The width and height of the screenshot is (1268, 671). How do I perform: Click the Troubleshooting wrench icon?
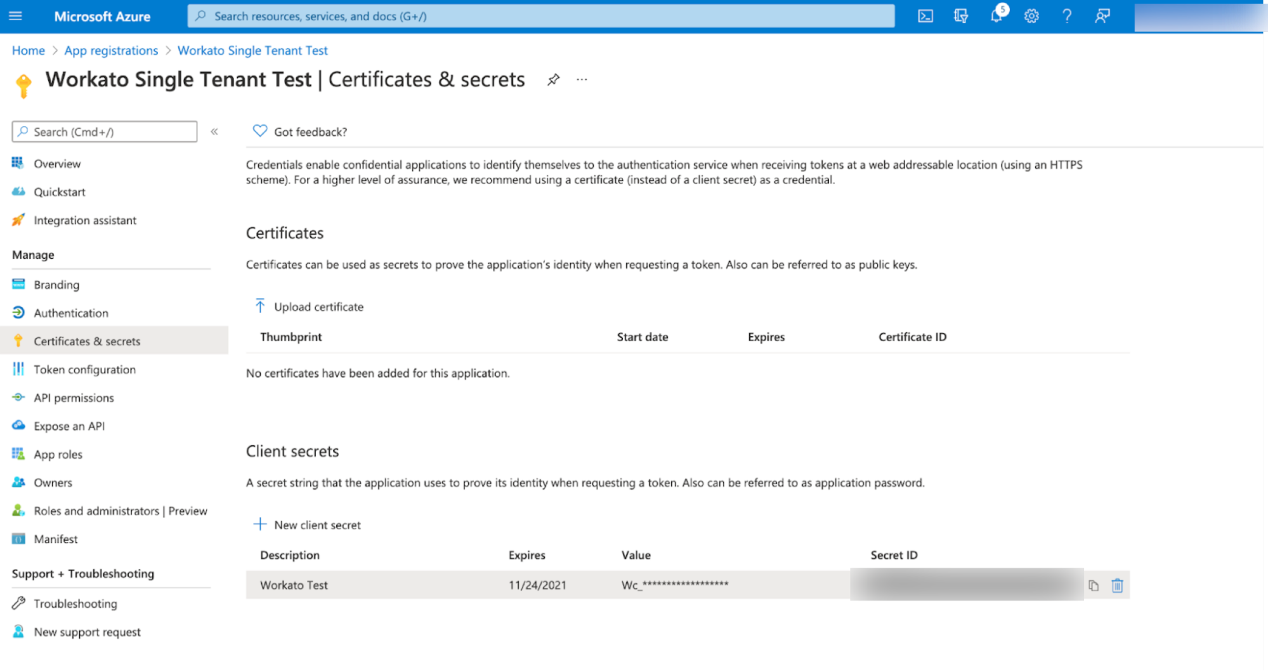click(18, 603)
